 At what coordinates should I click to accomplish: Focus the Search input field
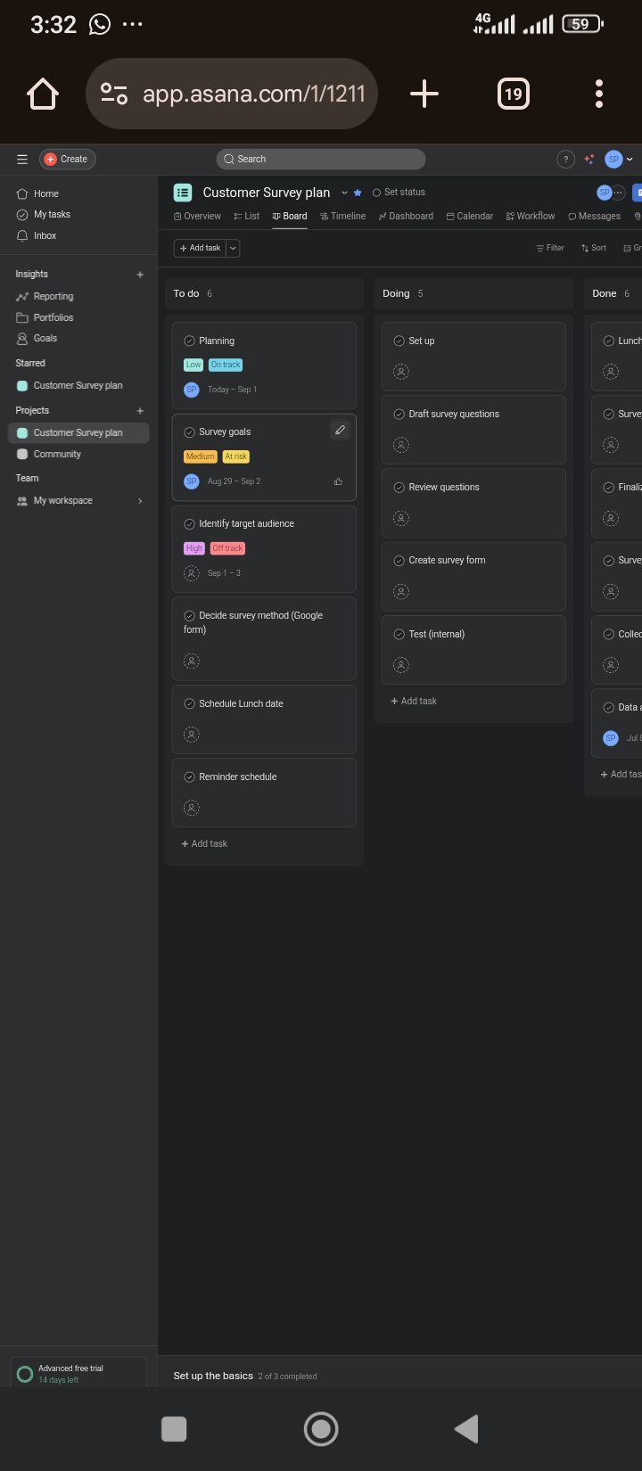click(x=321, y=159)
